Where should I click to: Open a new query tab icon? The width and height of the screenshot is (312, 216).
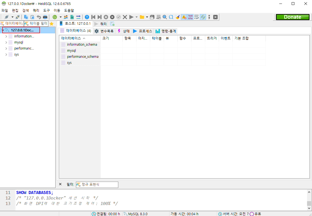112,24
